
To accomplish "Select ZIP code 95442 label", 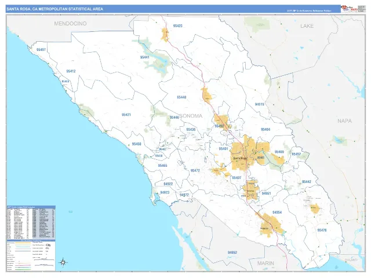I will (x=307, y=182).
